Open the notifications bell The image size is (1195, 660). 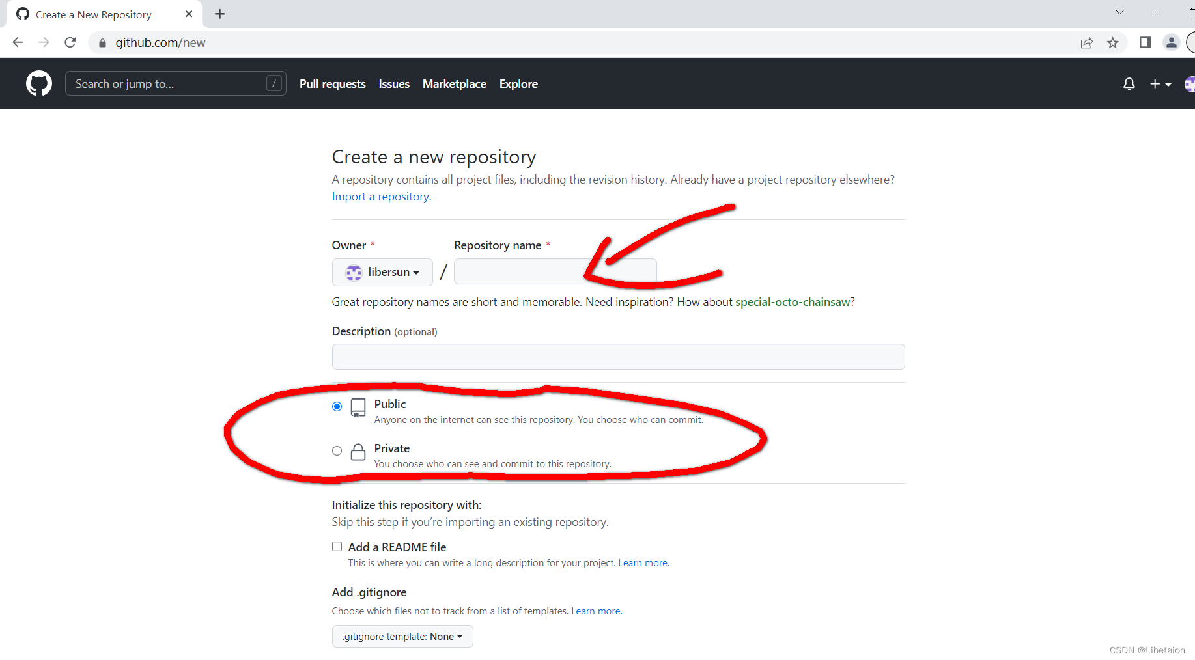1129,84
